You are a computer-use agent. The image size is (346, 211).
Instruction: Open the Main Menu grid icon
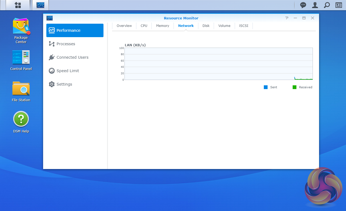coord(18,5)
